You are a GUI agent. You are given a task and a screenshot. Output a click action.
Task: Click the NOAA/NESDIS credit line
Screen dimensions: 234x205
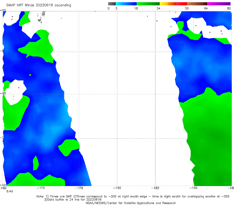131,203
